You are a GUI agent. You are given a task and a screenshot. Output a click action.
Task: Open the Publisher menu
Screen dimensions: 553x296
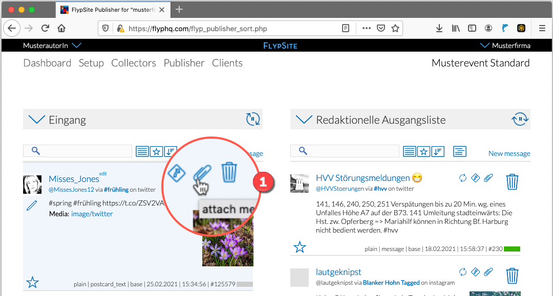click(184, 63)
